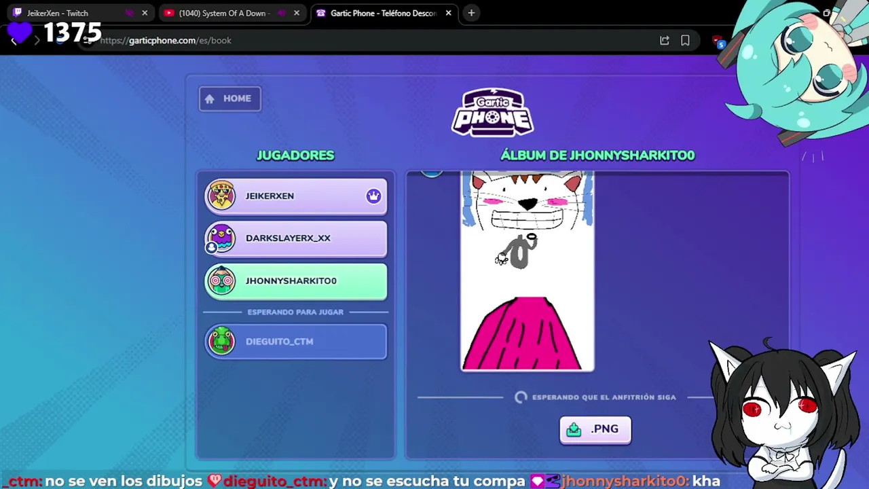
Task: Click JEIKERXEN's pizza avatar
Action: [221, 196]
